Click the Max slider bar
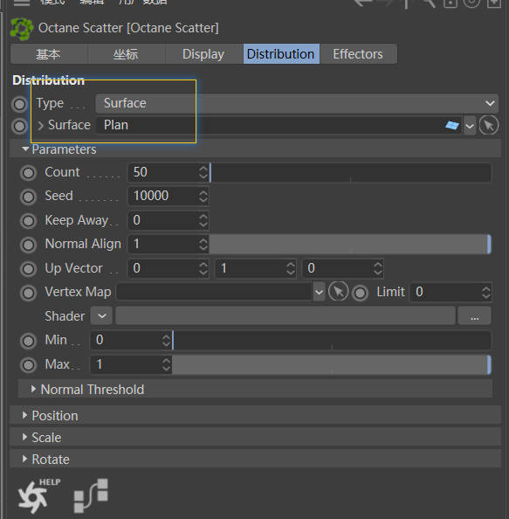 (332, 364)
